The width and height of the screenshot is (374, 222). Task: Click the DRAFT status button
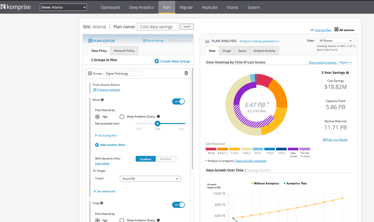(187, 27)
